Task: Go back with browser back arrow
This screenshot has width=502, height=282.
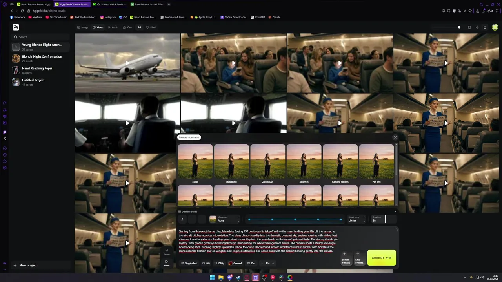Action: (x=11, y=11)
